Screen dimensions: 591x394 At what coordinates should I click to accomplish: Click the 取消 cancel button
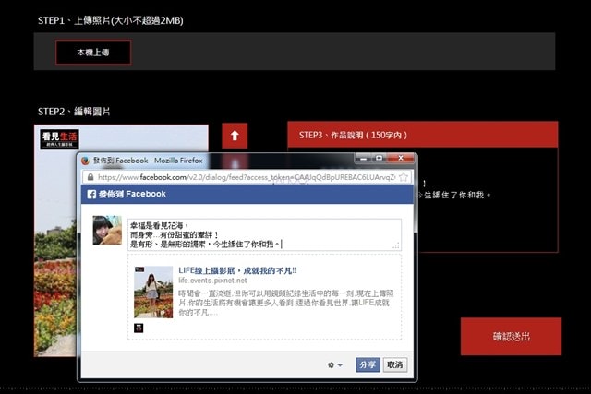(x=394, y=365)
